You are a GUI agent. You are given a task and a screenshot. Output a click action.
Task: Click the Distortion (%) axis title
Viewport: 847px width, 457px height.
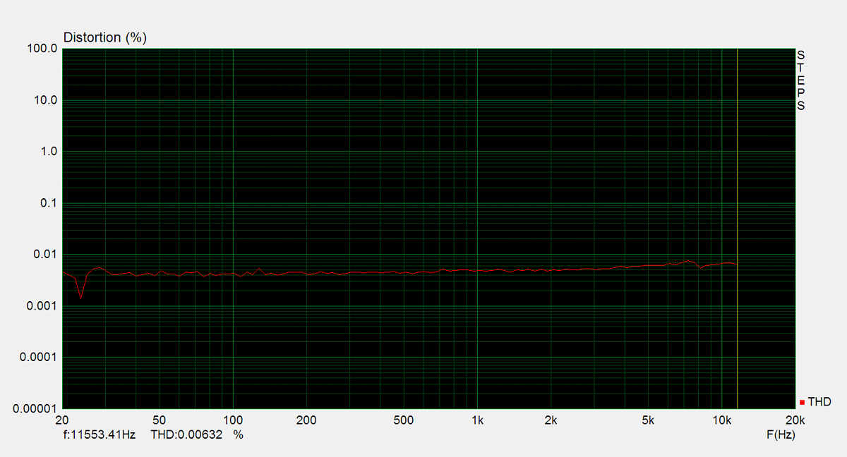click(x=105, y=37)
